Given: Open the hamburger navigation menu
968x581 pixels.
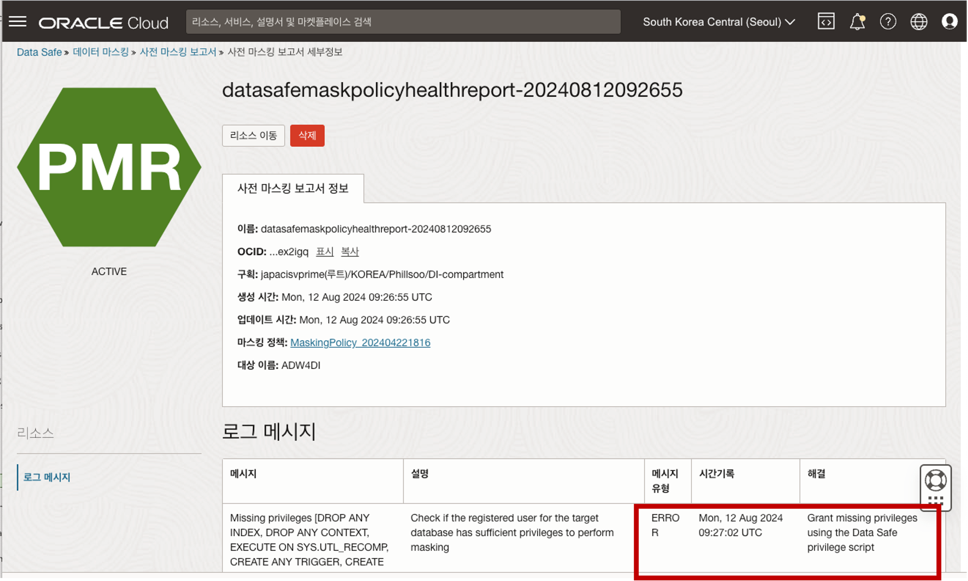Looking at the screenshot, I should pos(18,21).
